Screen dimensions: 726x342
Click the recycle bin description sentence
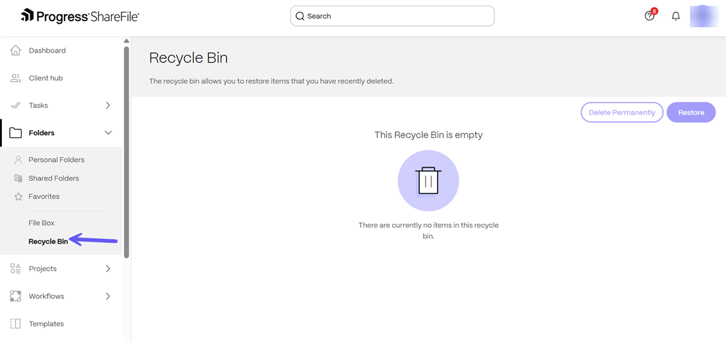tap(271, 81)
